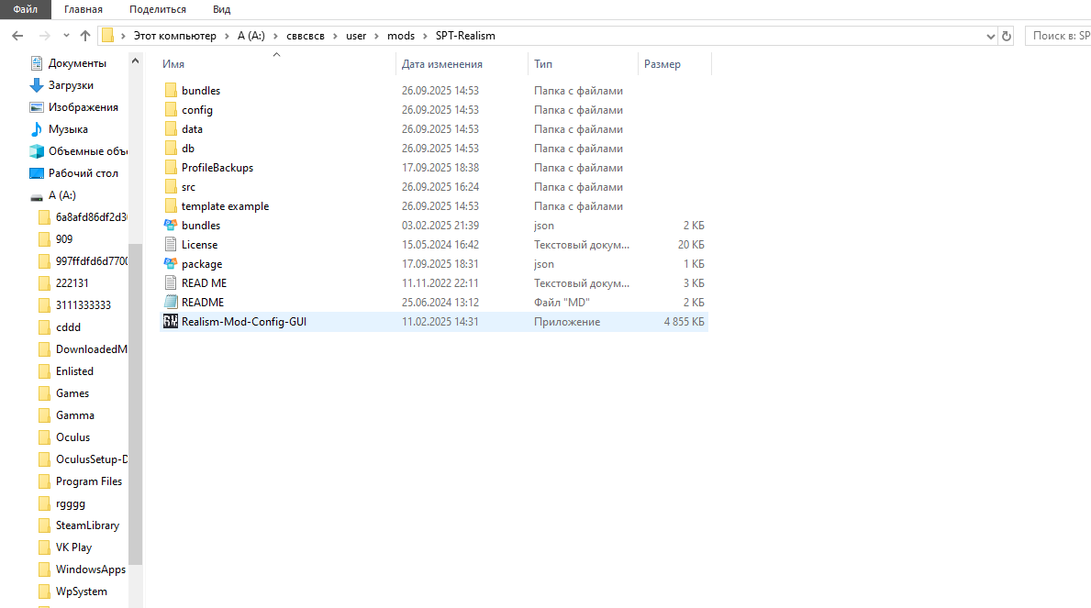Select the bundles json file icon
This screenshot has width=1091, height=608.
pyautogui.click(x=171, y=226)
